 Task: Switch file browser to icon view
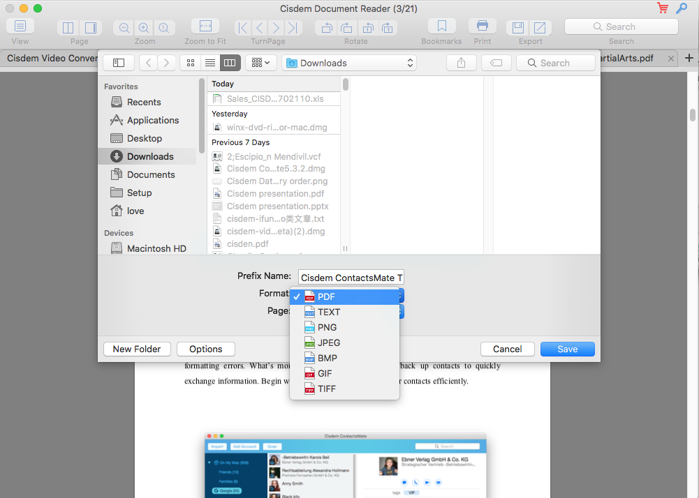tap(190, 63)
